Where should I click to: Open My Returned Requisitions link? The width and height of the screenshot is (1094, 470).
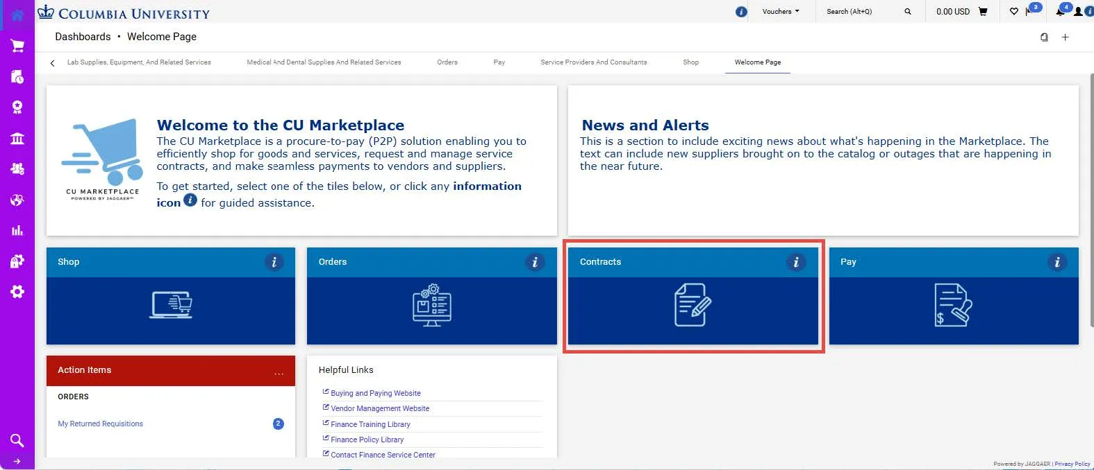100,424
